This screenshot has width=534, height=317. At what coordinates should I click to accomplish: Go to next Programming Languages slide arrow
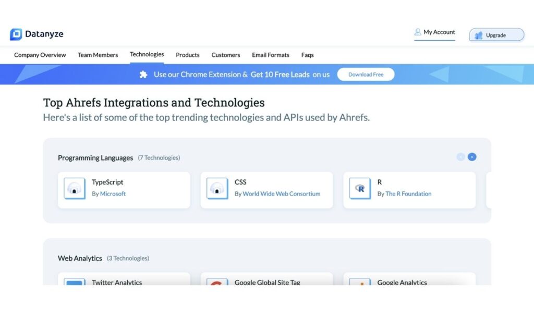click(471, 156)
